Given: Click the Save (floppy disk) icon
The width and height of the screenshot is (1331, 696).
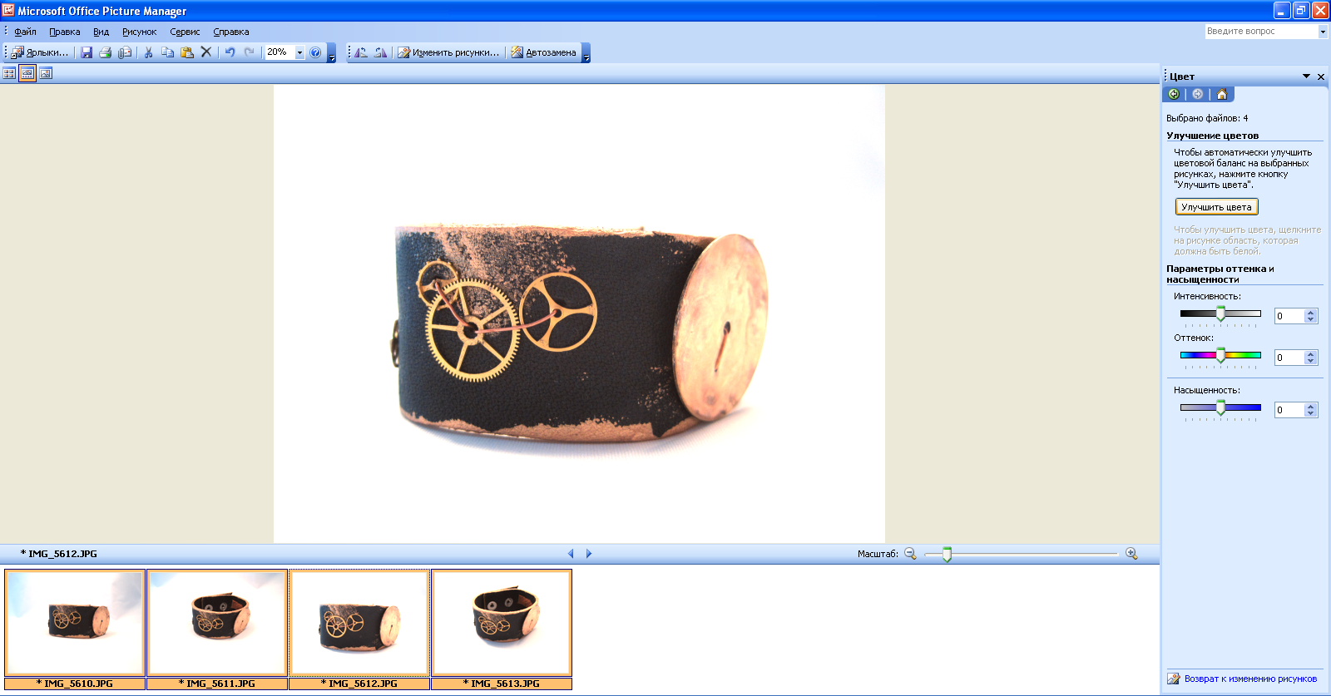Looking at the screenshot, I should (x=87, y=52).
